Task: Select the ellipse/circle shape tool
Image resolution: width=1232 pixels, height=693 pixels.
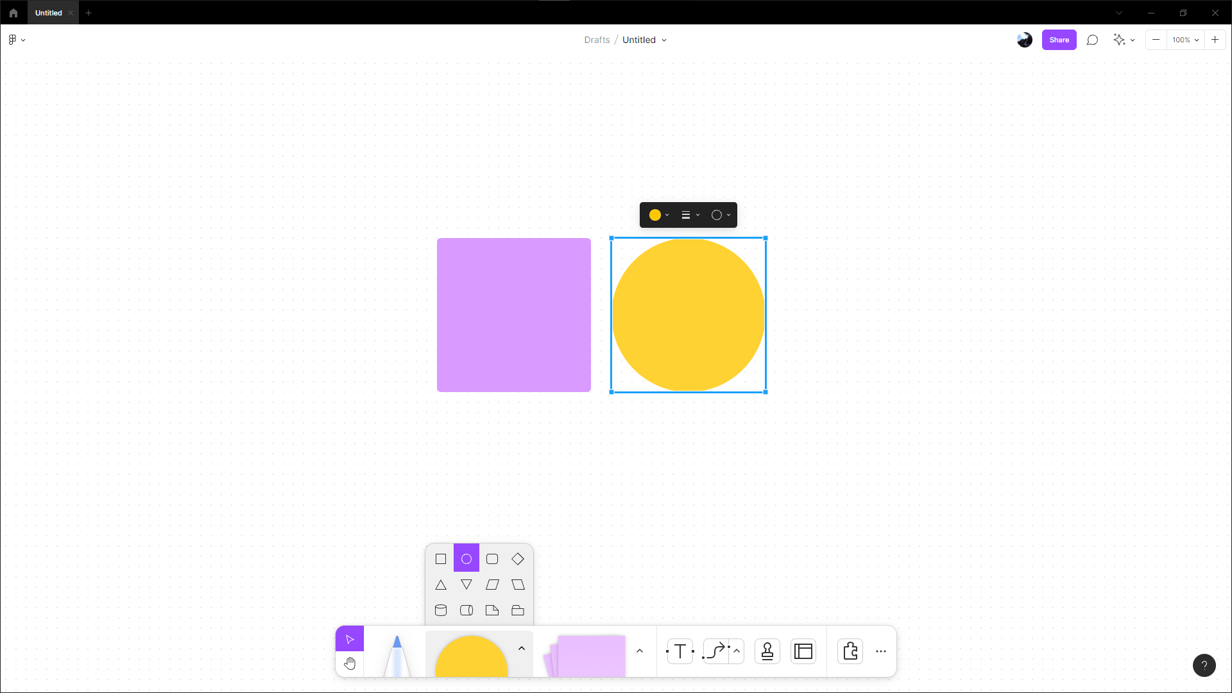Action: 466,560
